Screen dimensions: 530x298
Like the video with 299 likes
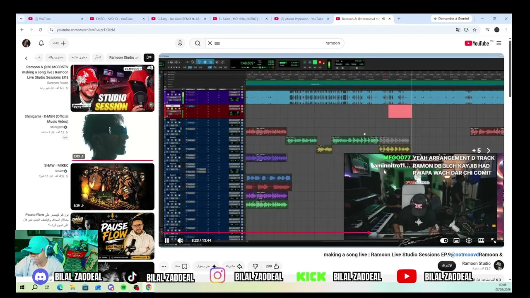coord(272,267)
